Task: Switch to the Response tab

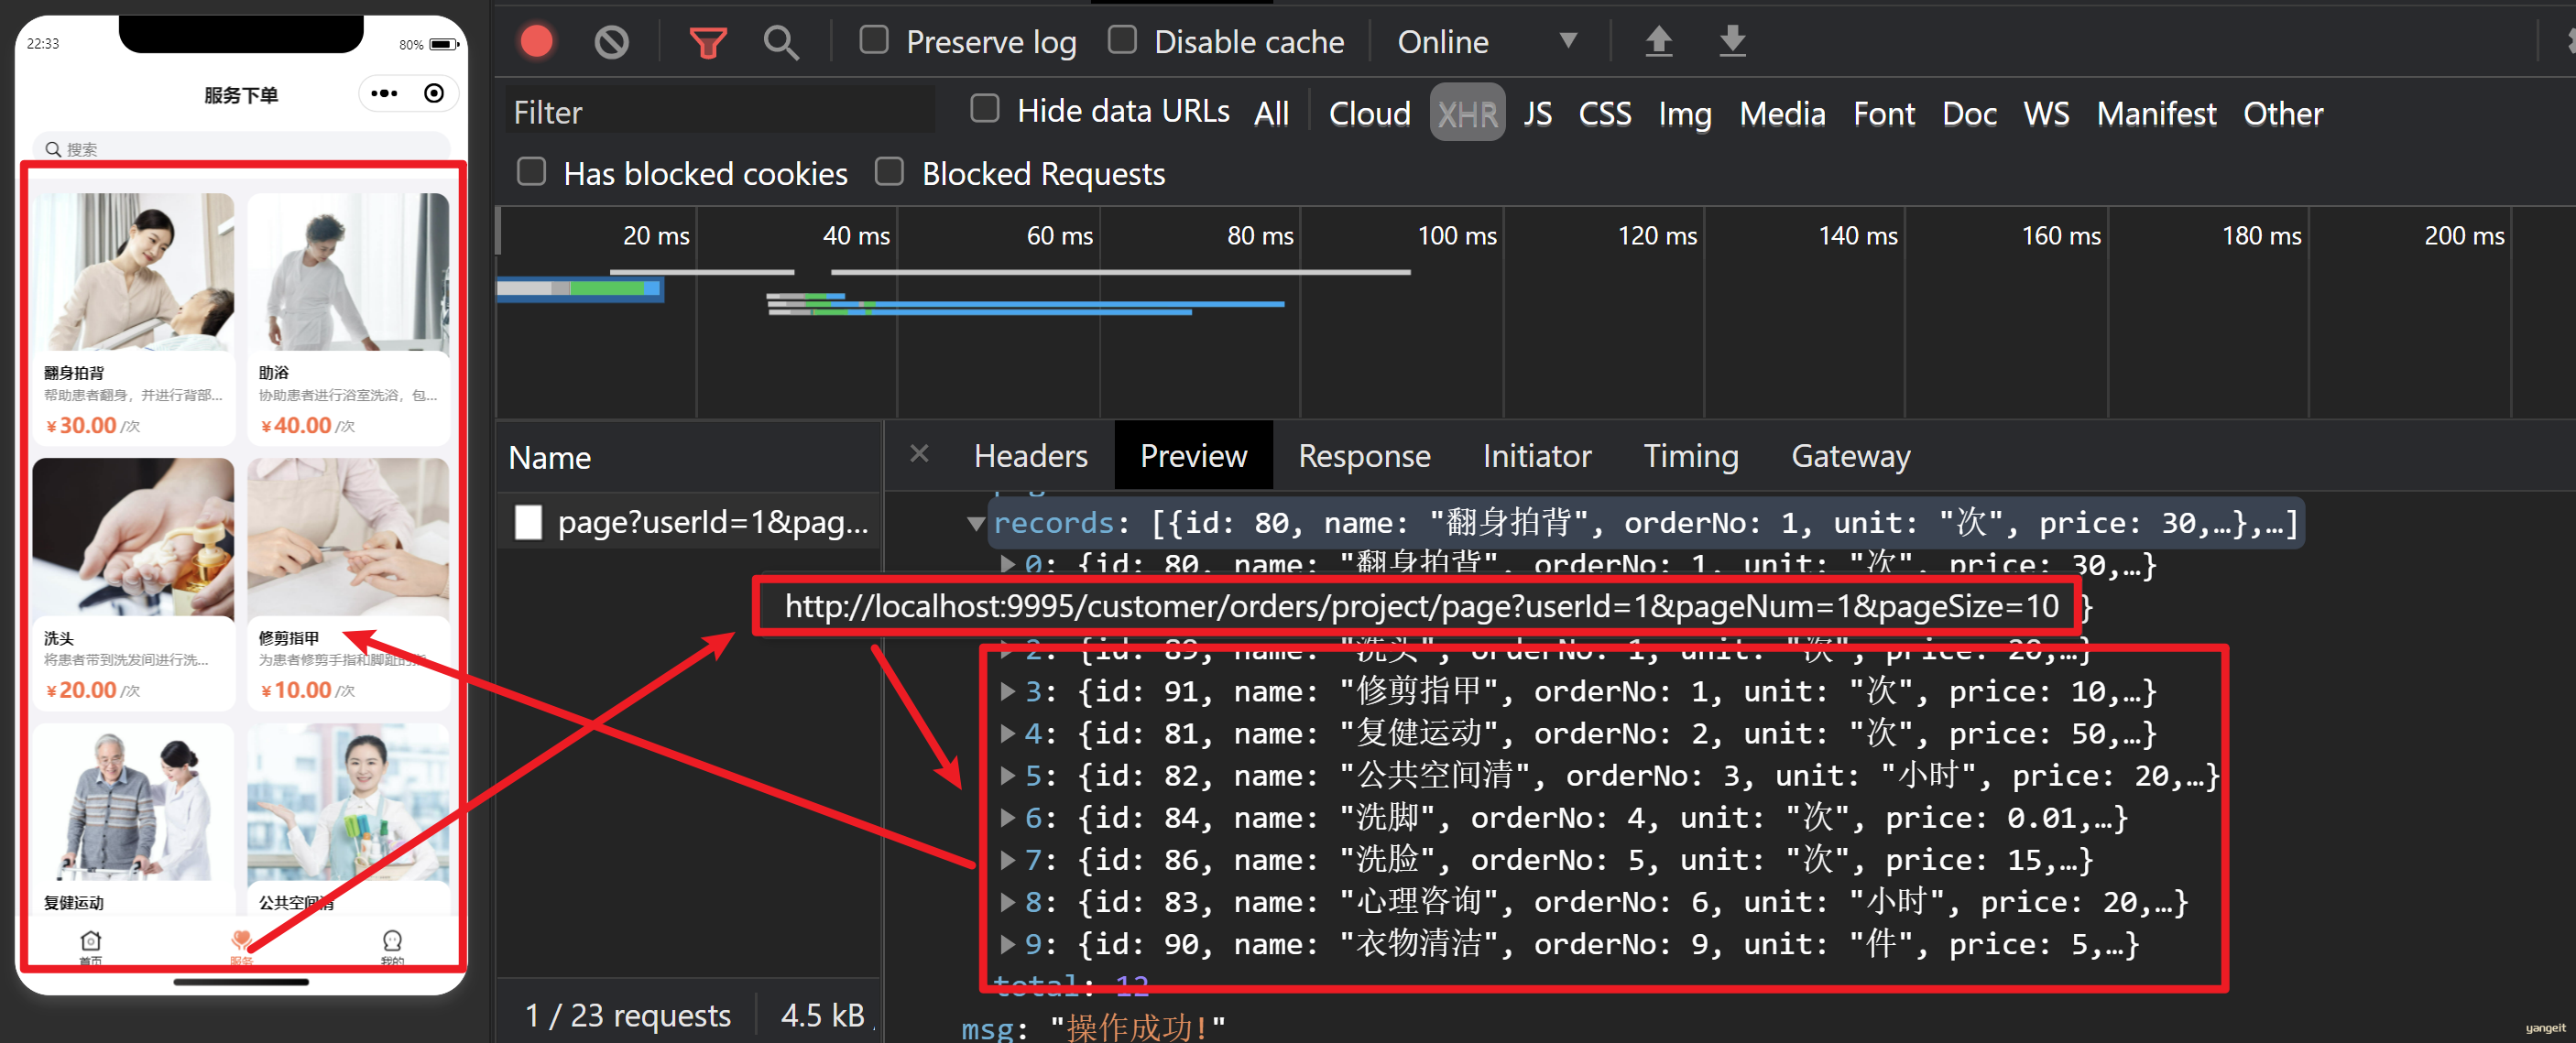Action: 1364,456
